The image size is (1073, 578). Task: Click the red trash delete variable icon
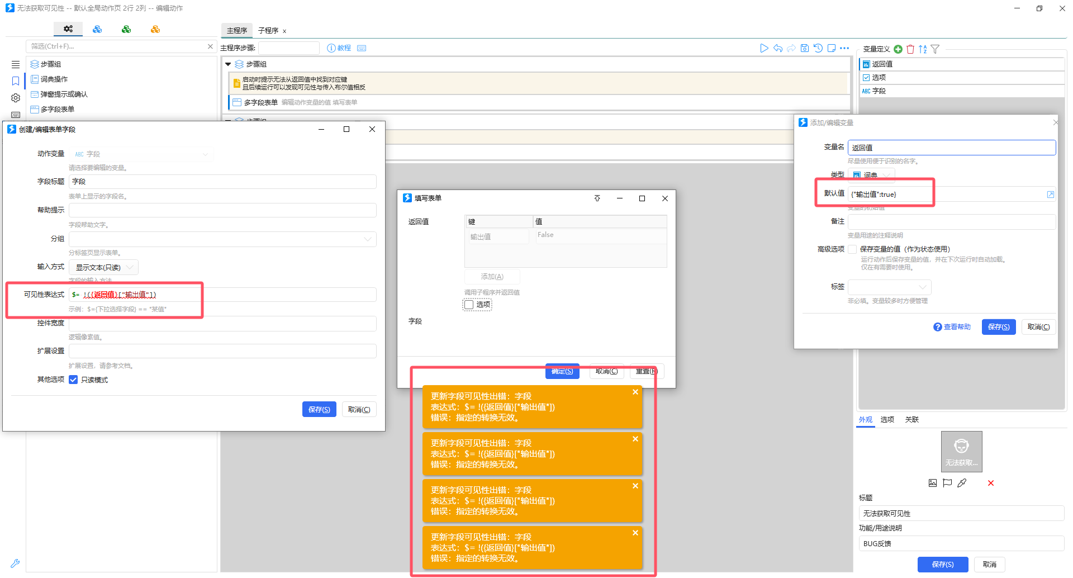tap(910, 49)
